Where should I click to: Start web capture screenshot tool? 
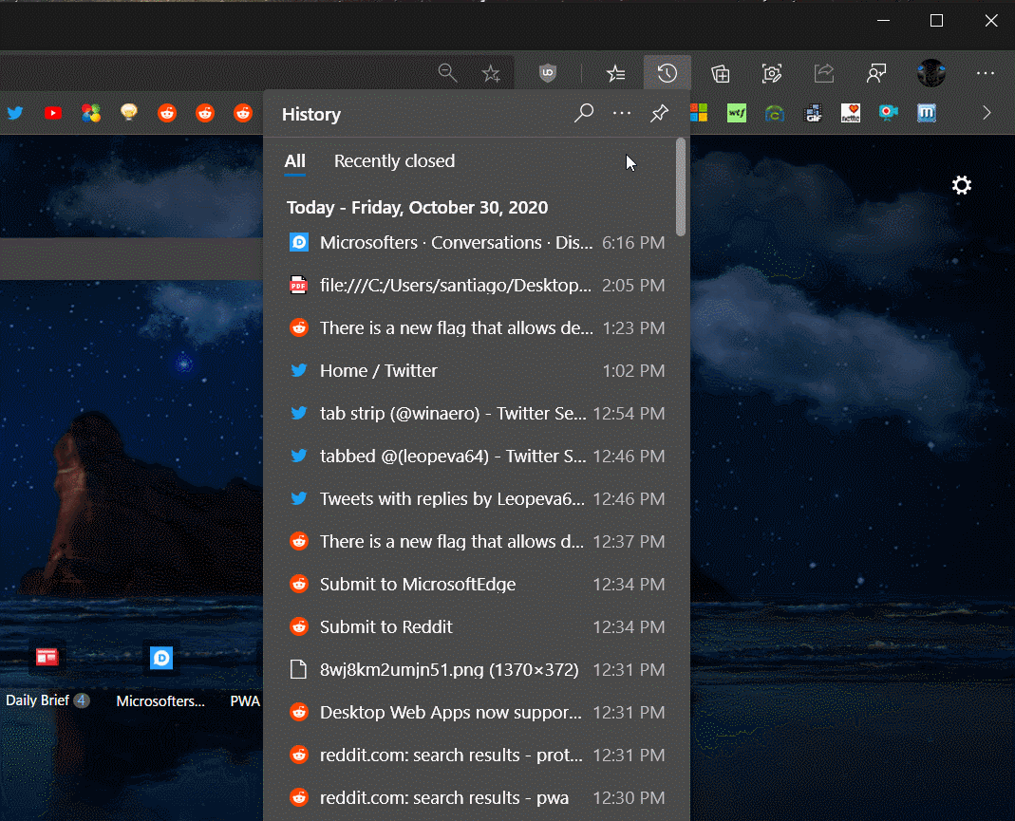[772, 74]
